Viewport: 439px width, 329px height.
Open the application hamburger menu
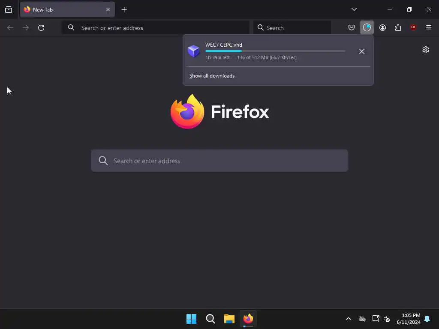point(428,27)
